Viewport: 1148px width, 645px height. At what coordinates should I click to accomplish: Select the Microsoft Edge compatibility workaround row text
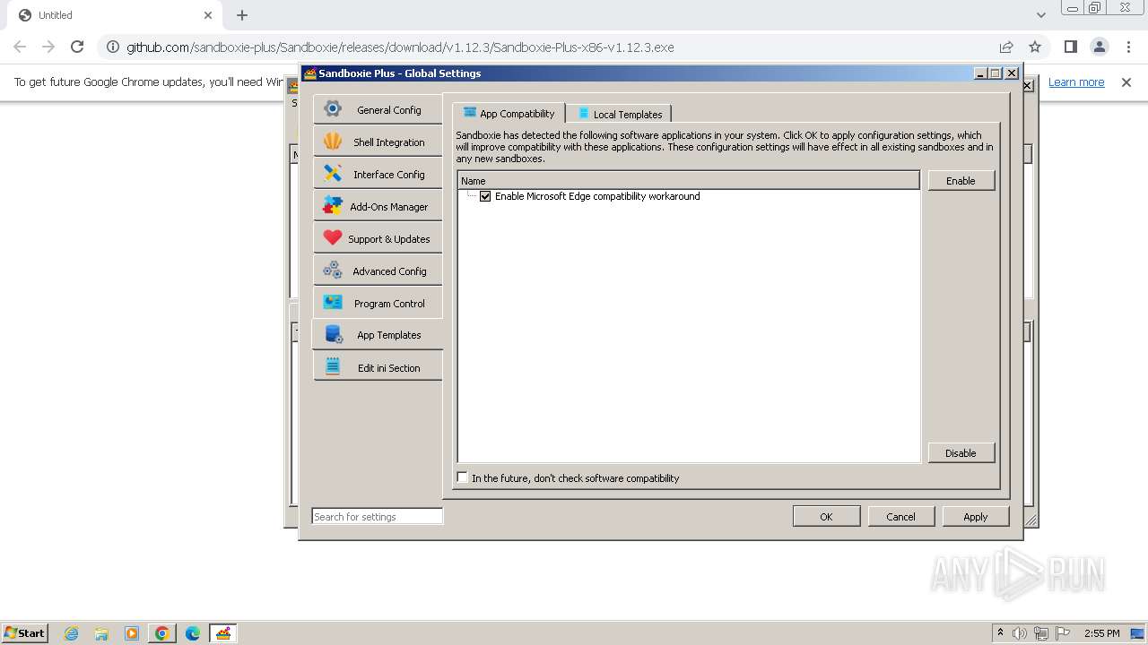click(x=597, y=196)
